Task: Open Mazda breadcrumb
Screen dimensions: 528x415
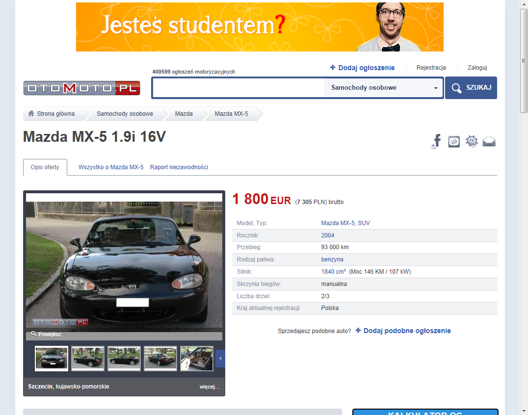Action: [x=184, y=114]
